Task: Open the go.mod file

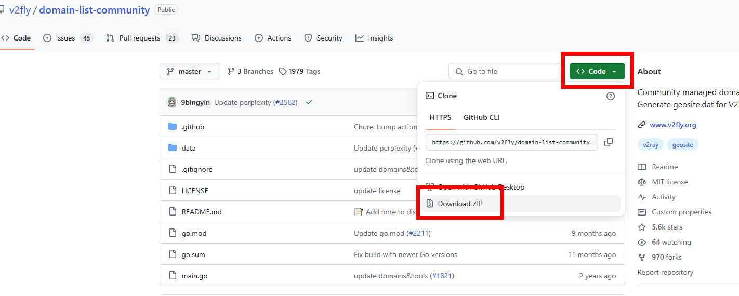Action: coord(194,233)
